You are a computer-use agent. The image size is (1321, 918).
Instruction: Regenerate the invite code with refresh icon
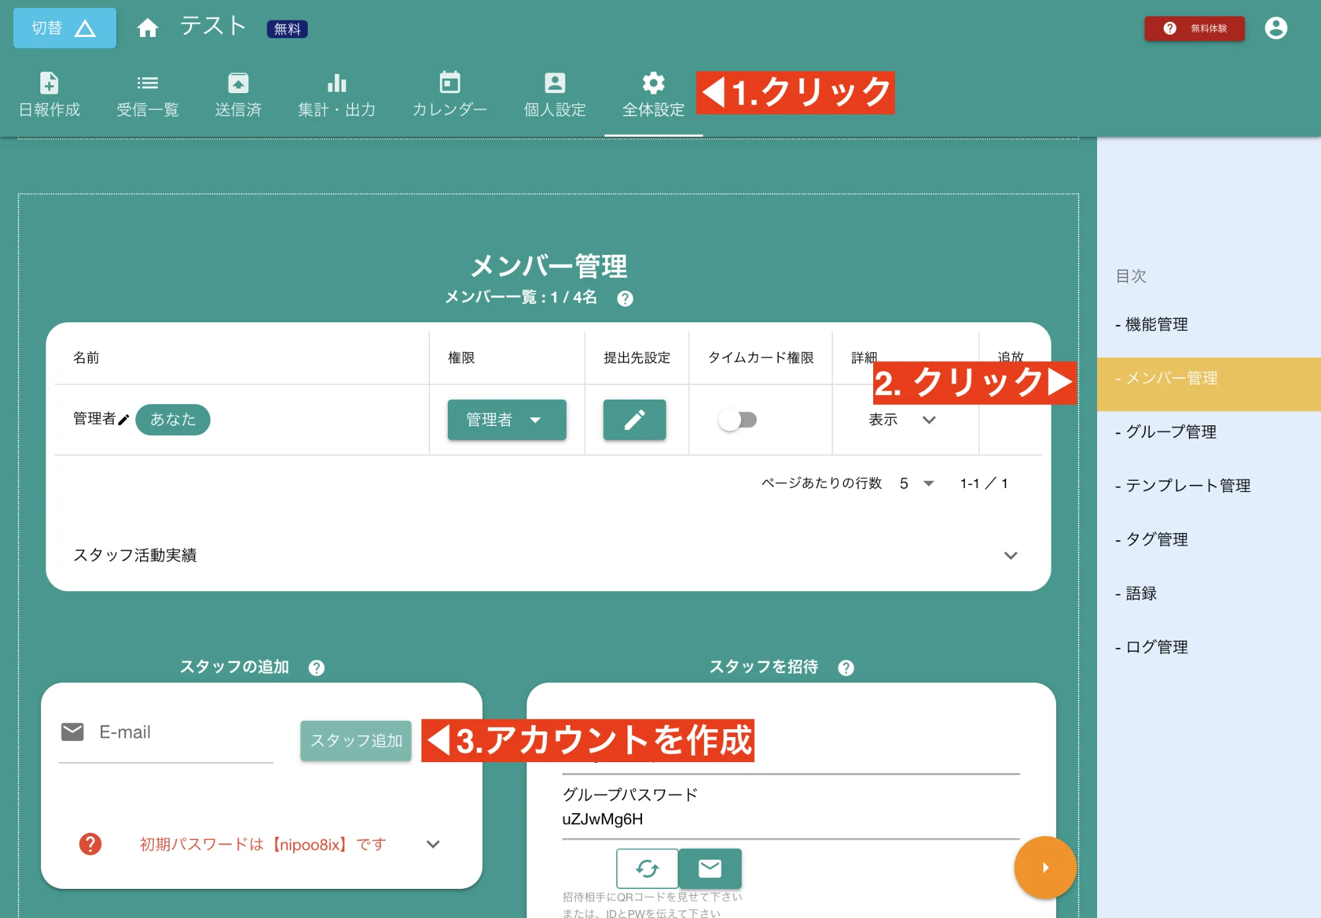tap(647, 868)
